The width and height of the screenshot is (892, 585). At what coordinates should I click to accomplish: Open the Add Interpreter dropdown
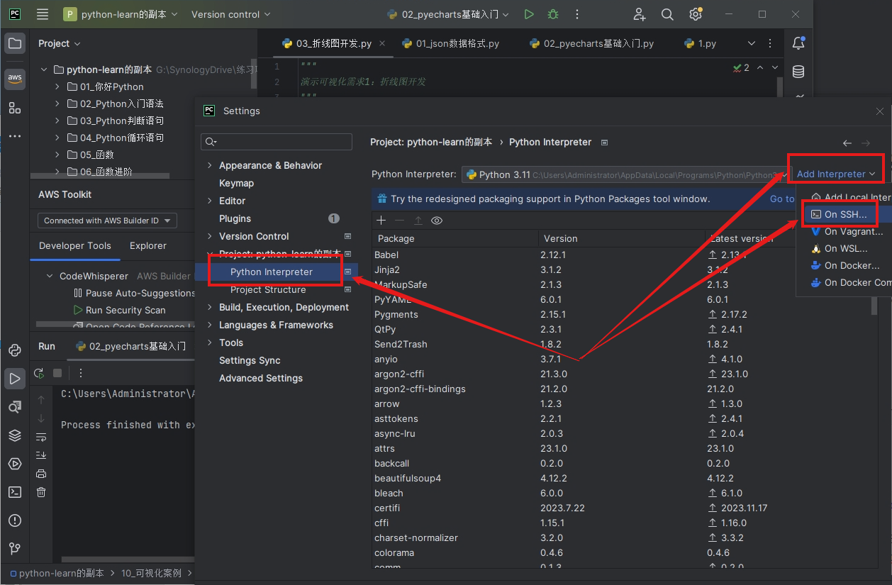pos(835,174)
